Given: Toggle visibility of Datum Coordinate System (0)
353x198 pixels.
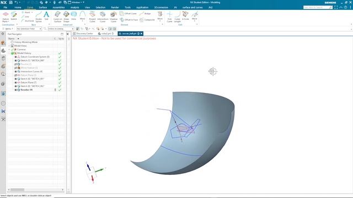Looking at the screenshot, I should [15, 57].
